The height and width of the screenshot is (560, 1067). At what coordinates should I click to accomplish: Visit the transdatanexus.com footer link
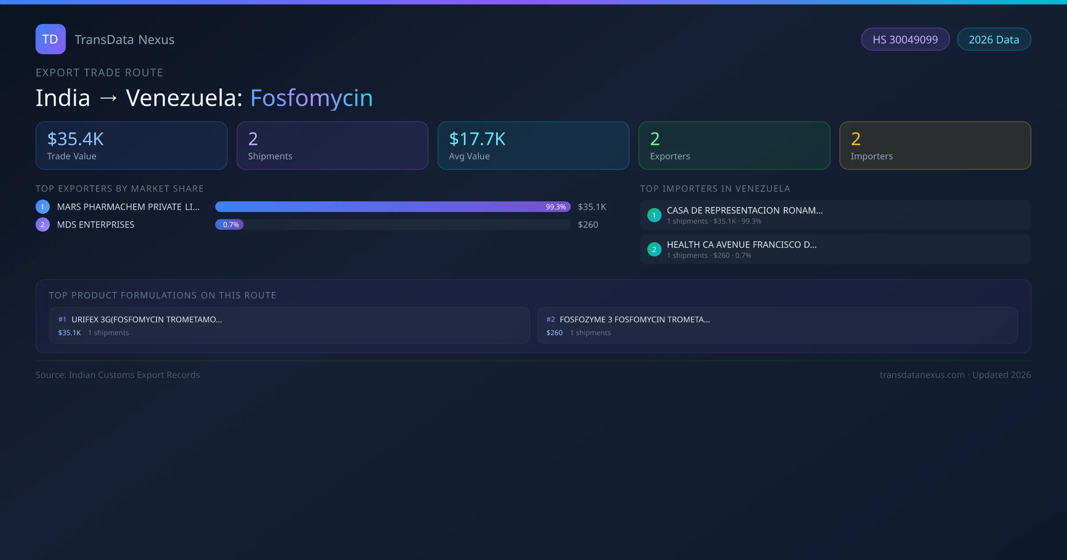922,375
